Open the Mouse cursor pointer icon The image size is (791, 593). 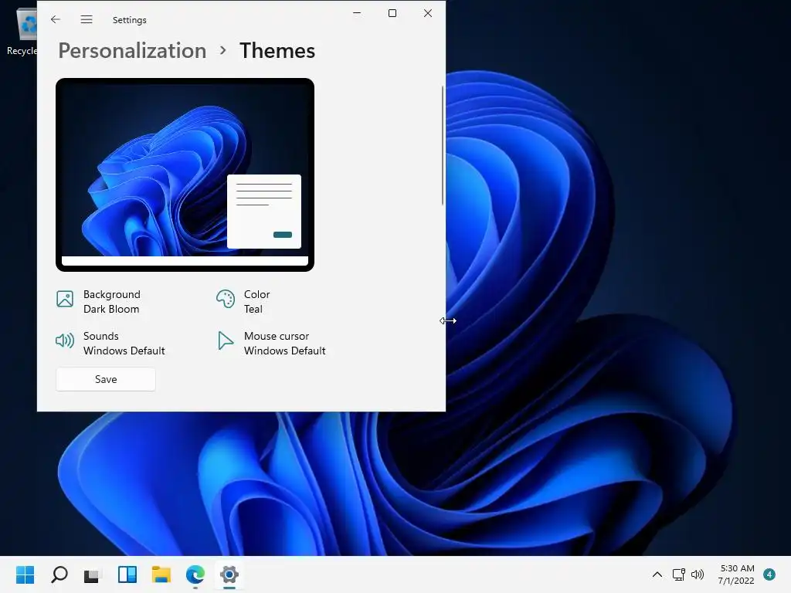pyautogui.click(x=225, y=341)
